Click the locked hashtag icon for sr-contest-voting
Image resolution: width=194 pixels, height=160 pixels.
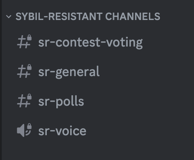pyautogui.click(x=24, y=42)
